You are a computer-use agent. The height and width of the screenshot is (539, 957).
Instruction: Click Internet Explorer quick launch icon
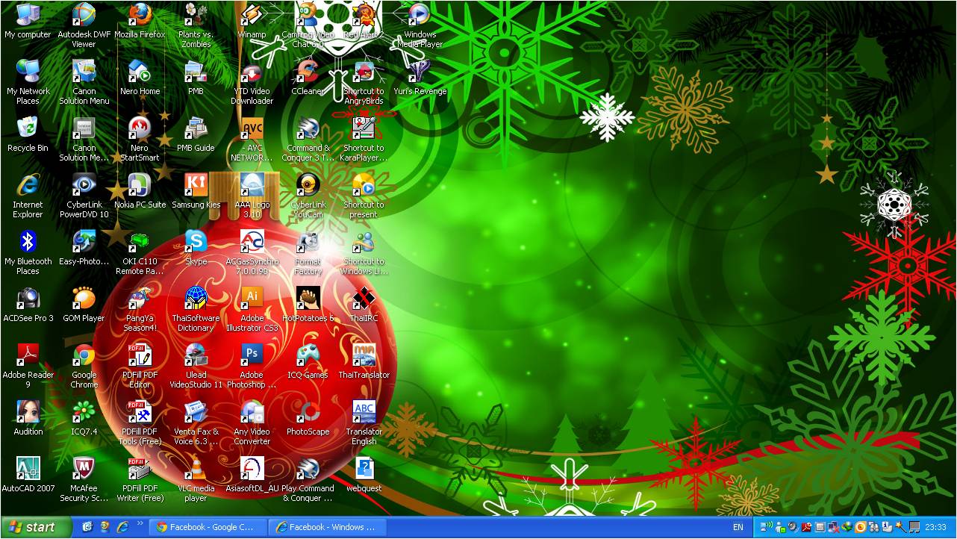tap(122, 527)
